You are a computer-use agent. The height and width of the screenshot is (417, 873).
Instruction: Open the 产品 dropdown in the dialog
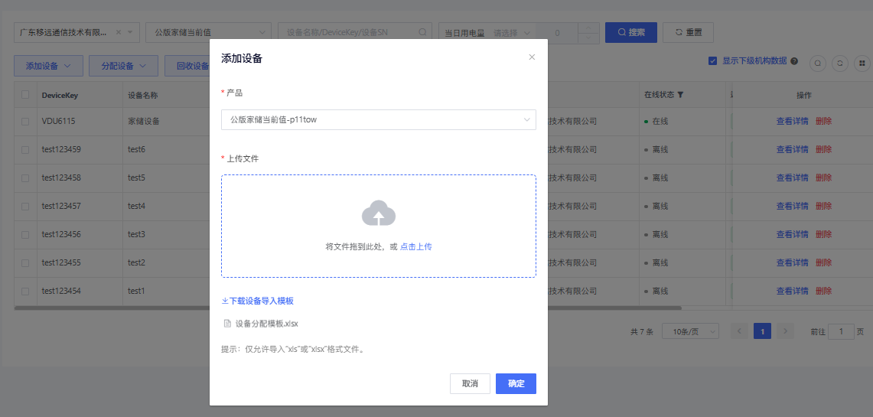(x=378, y=119)
